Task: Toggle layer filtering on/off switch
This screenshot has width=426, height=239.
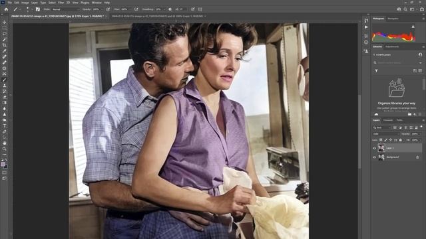Action: [x=421, y=127]
